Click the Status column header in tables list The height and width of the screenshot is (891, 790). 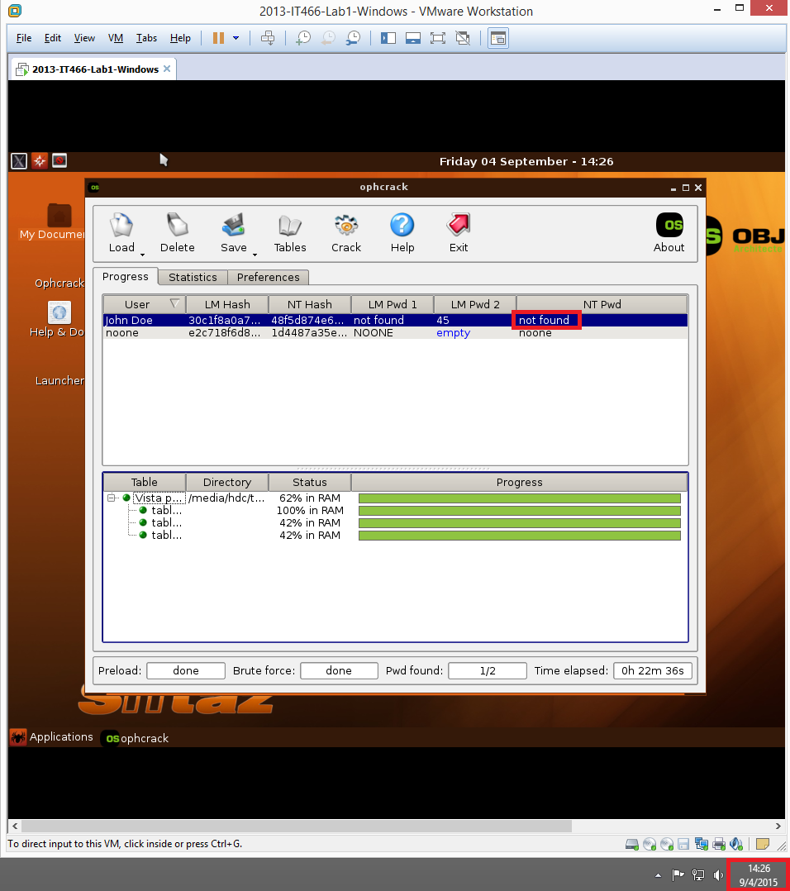[x=310, y=482]
